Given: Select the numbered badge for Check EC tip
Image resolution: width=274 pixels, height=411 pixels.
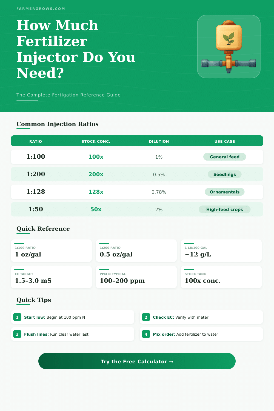Looking at the screenshot, I should (146, 317).
